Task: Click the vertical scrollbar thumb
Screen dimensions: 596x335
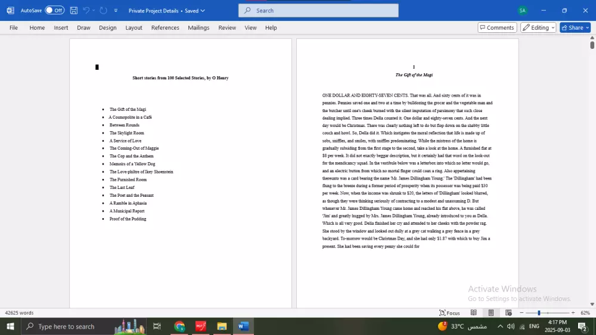Action: click(592, 45)
